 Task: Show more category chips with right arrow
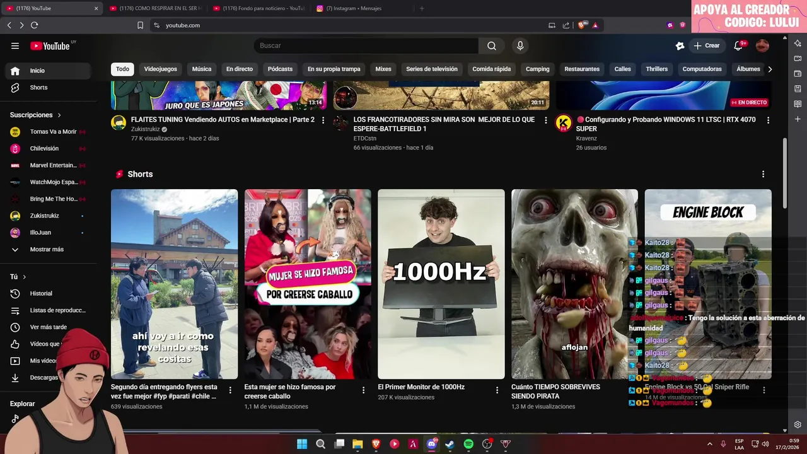[x=769, y=69]
